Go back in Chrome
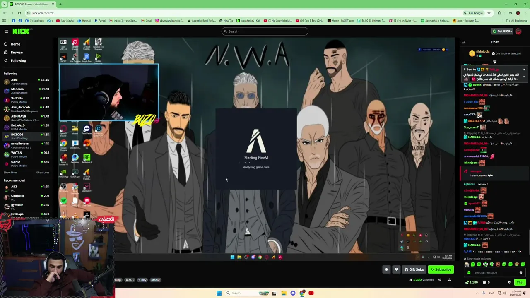530x298 pixels. [x=5, y=13]
